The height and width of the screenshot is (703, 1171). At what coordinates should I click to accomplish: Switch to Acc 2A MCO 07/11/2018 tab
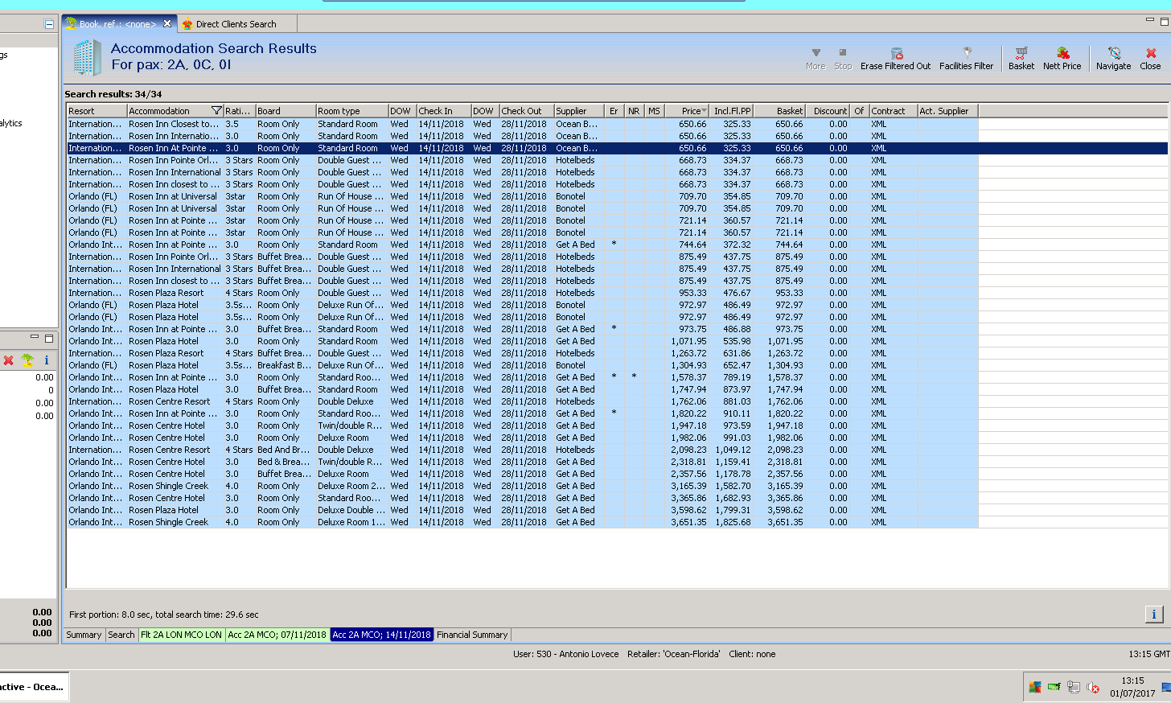pos(277,635)
